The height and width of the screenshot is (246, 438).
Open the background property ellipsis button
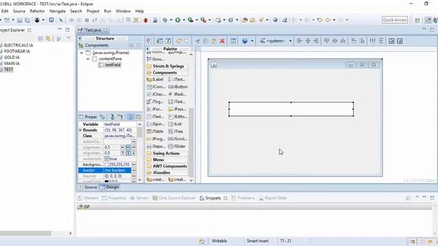[x=133, y=165]
